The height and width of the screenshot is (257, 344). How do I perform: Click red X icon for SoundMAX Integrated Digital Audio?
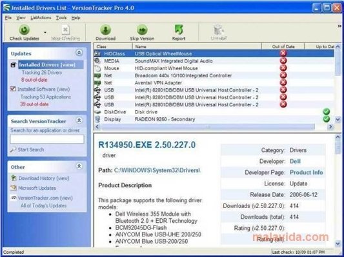tap(283, 61)
